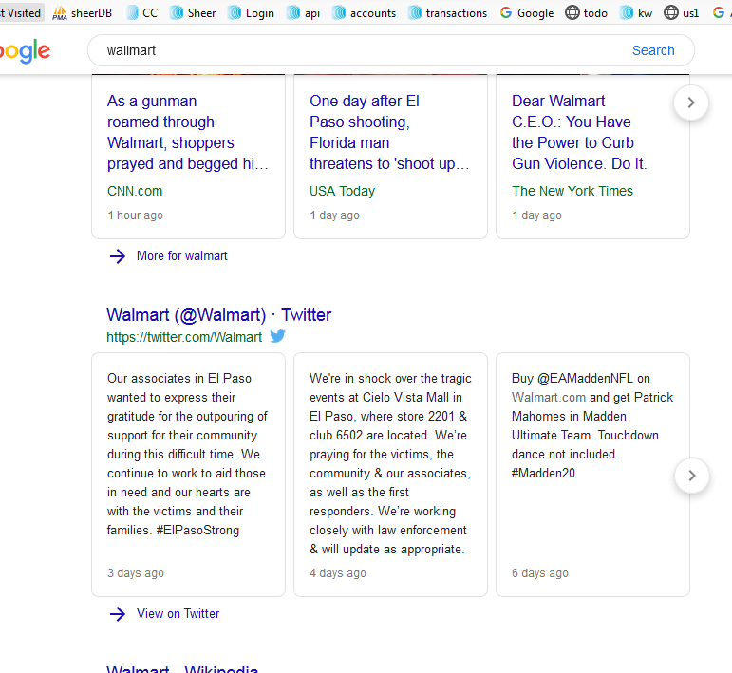Click the blue Search button
The width and height of the screenshot is (732, 673).
tap(653, 50)
